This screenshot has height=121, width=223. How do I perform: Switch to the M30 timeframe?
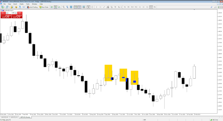pyautogui.click(x=136, y=7)
